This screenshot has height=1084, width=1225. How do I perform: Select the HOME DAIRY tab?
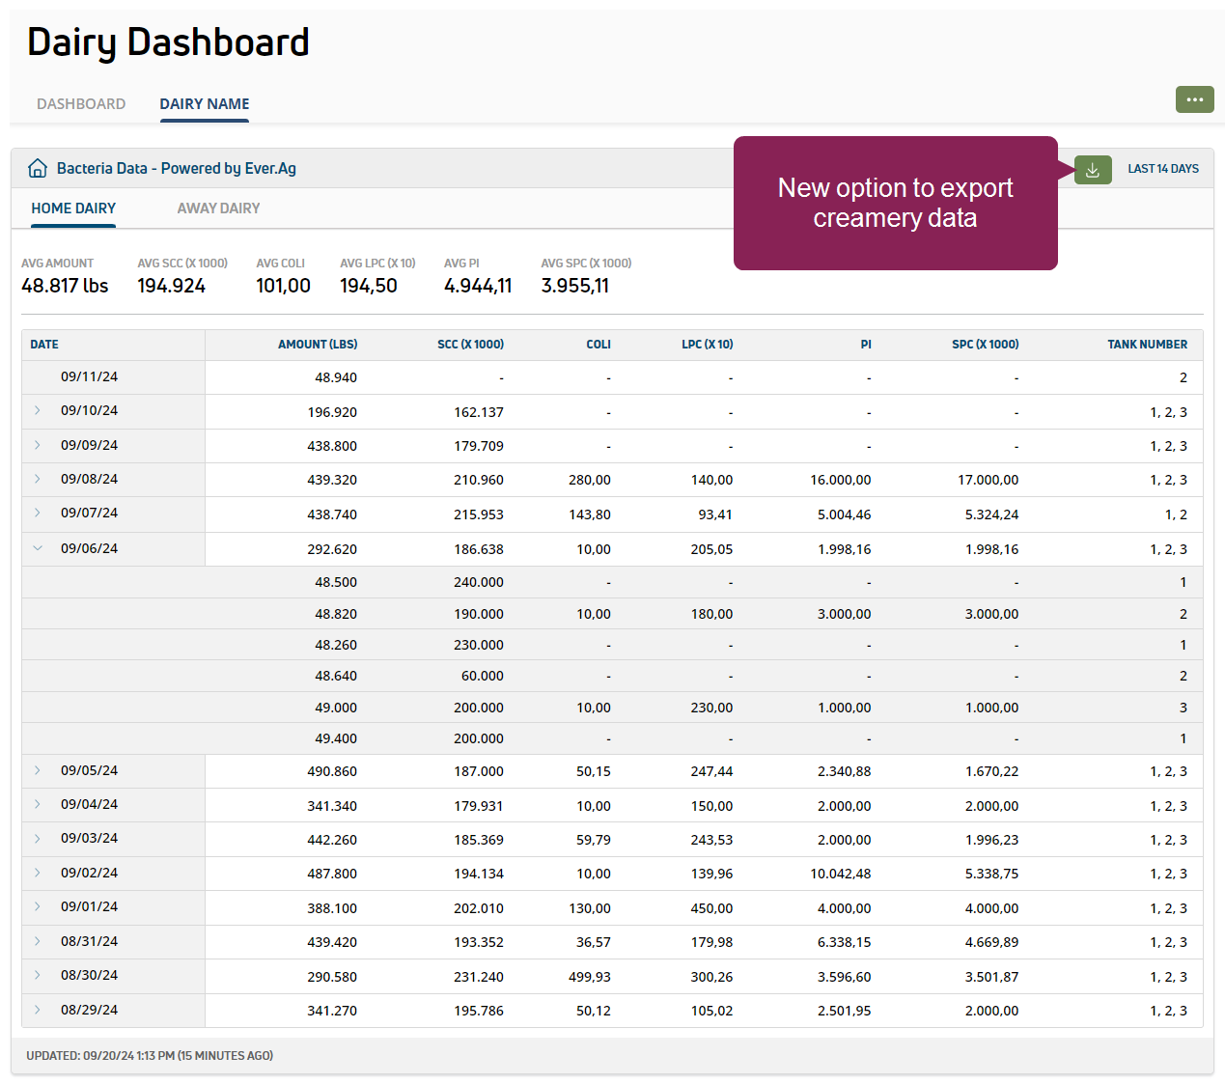click(x=73, y=208)
